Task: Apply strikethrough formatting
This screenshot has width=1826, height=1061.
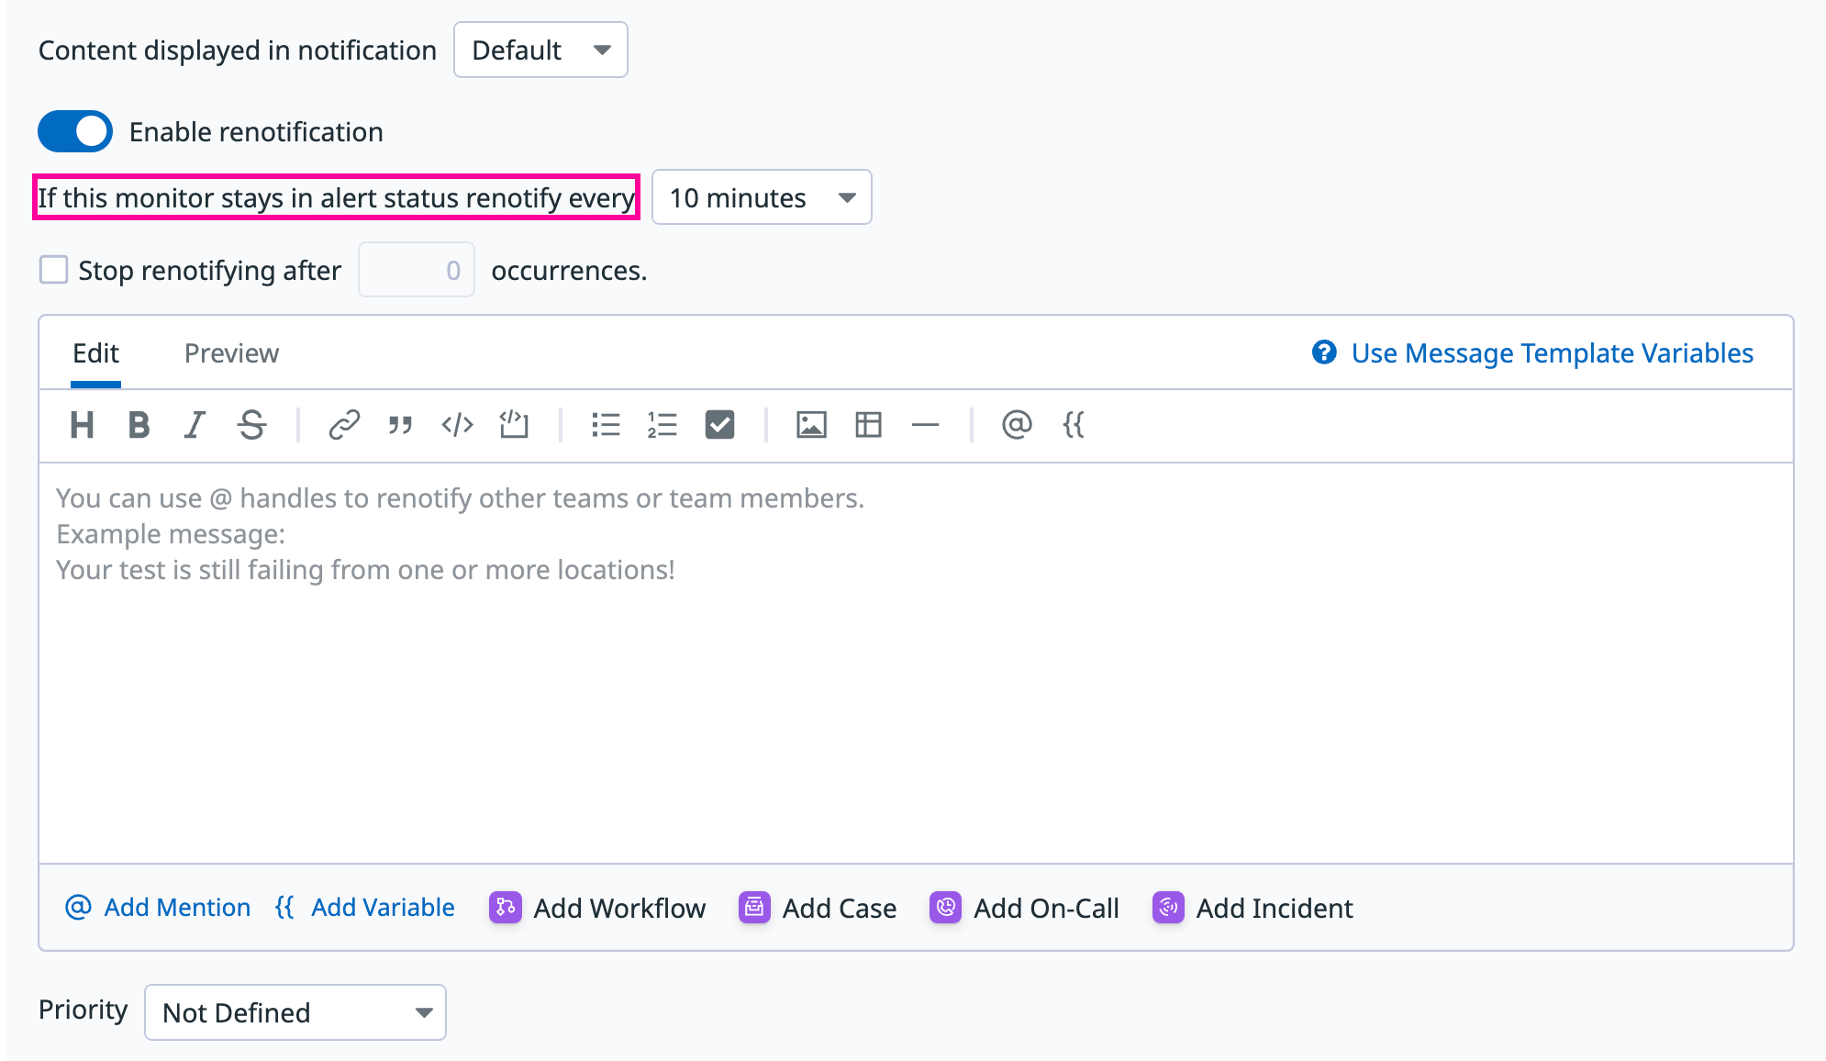Action: (x=251, y=425)
